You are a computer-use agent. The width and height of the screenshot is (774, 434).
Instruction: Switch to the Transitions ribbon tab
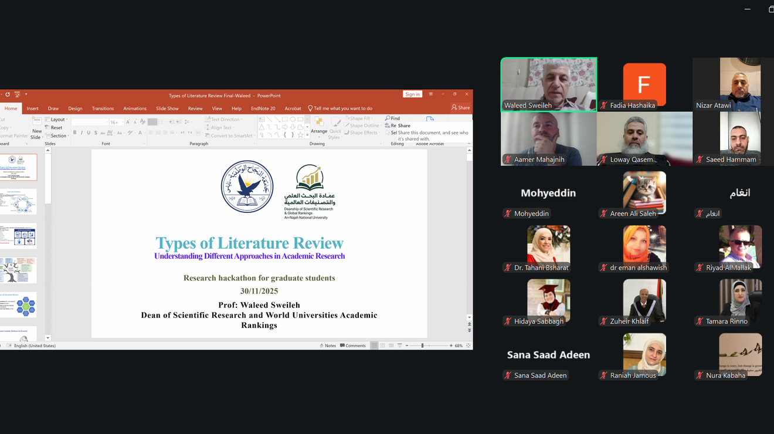click(x=103, y=108)
